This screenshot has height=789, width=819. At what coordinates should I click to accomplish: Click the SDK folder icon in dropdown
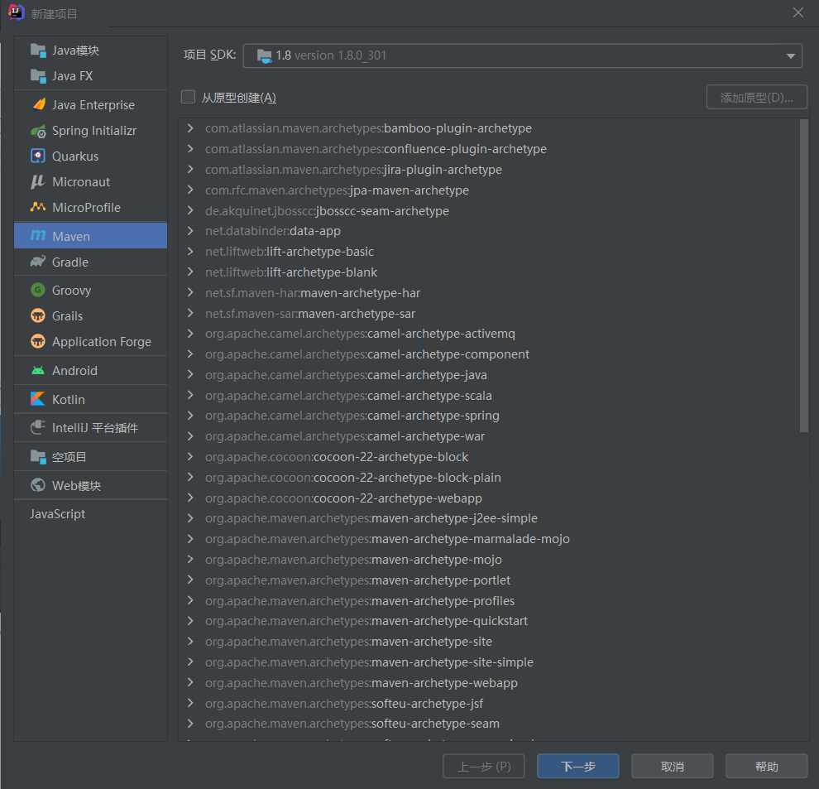(264, 55)
